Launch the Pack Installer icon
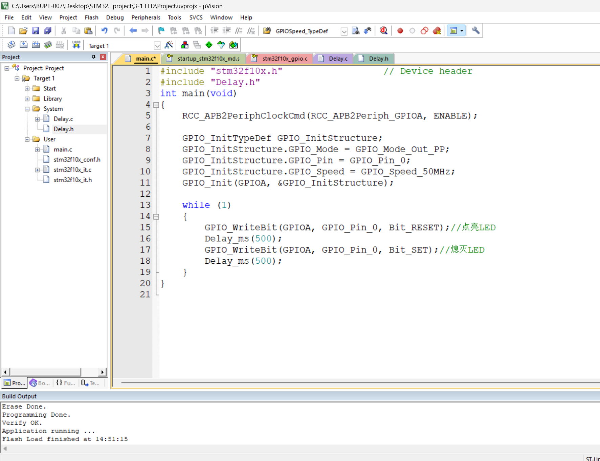The width and height of the screenshot is (600, 461). (x=234, y=45)
